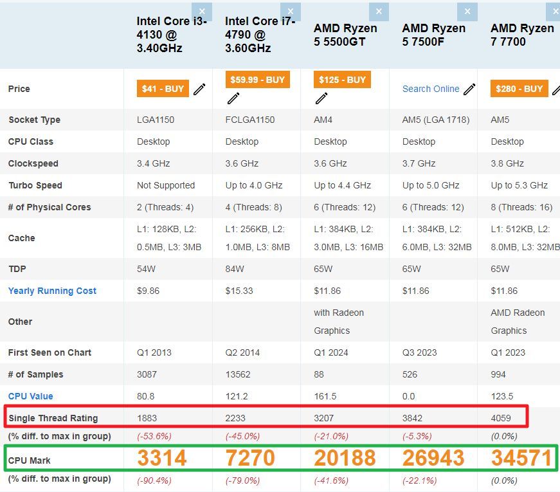Click the CPU Mark score 20188
The image size is (560, 492).
tap(345, 458)
